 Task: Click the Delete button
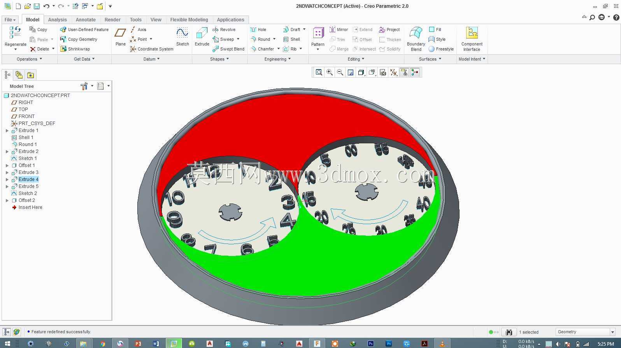[40, 49]
